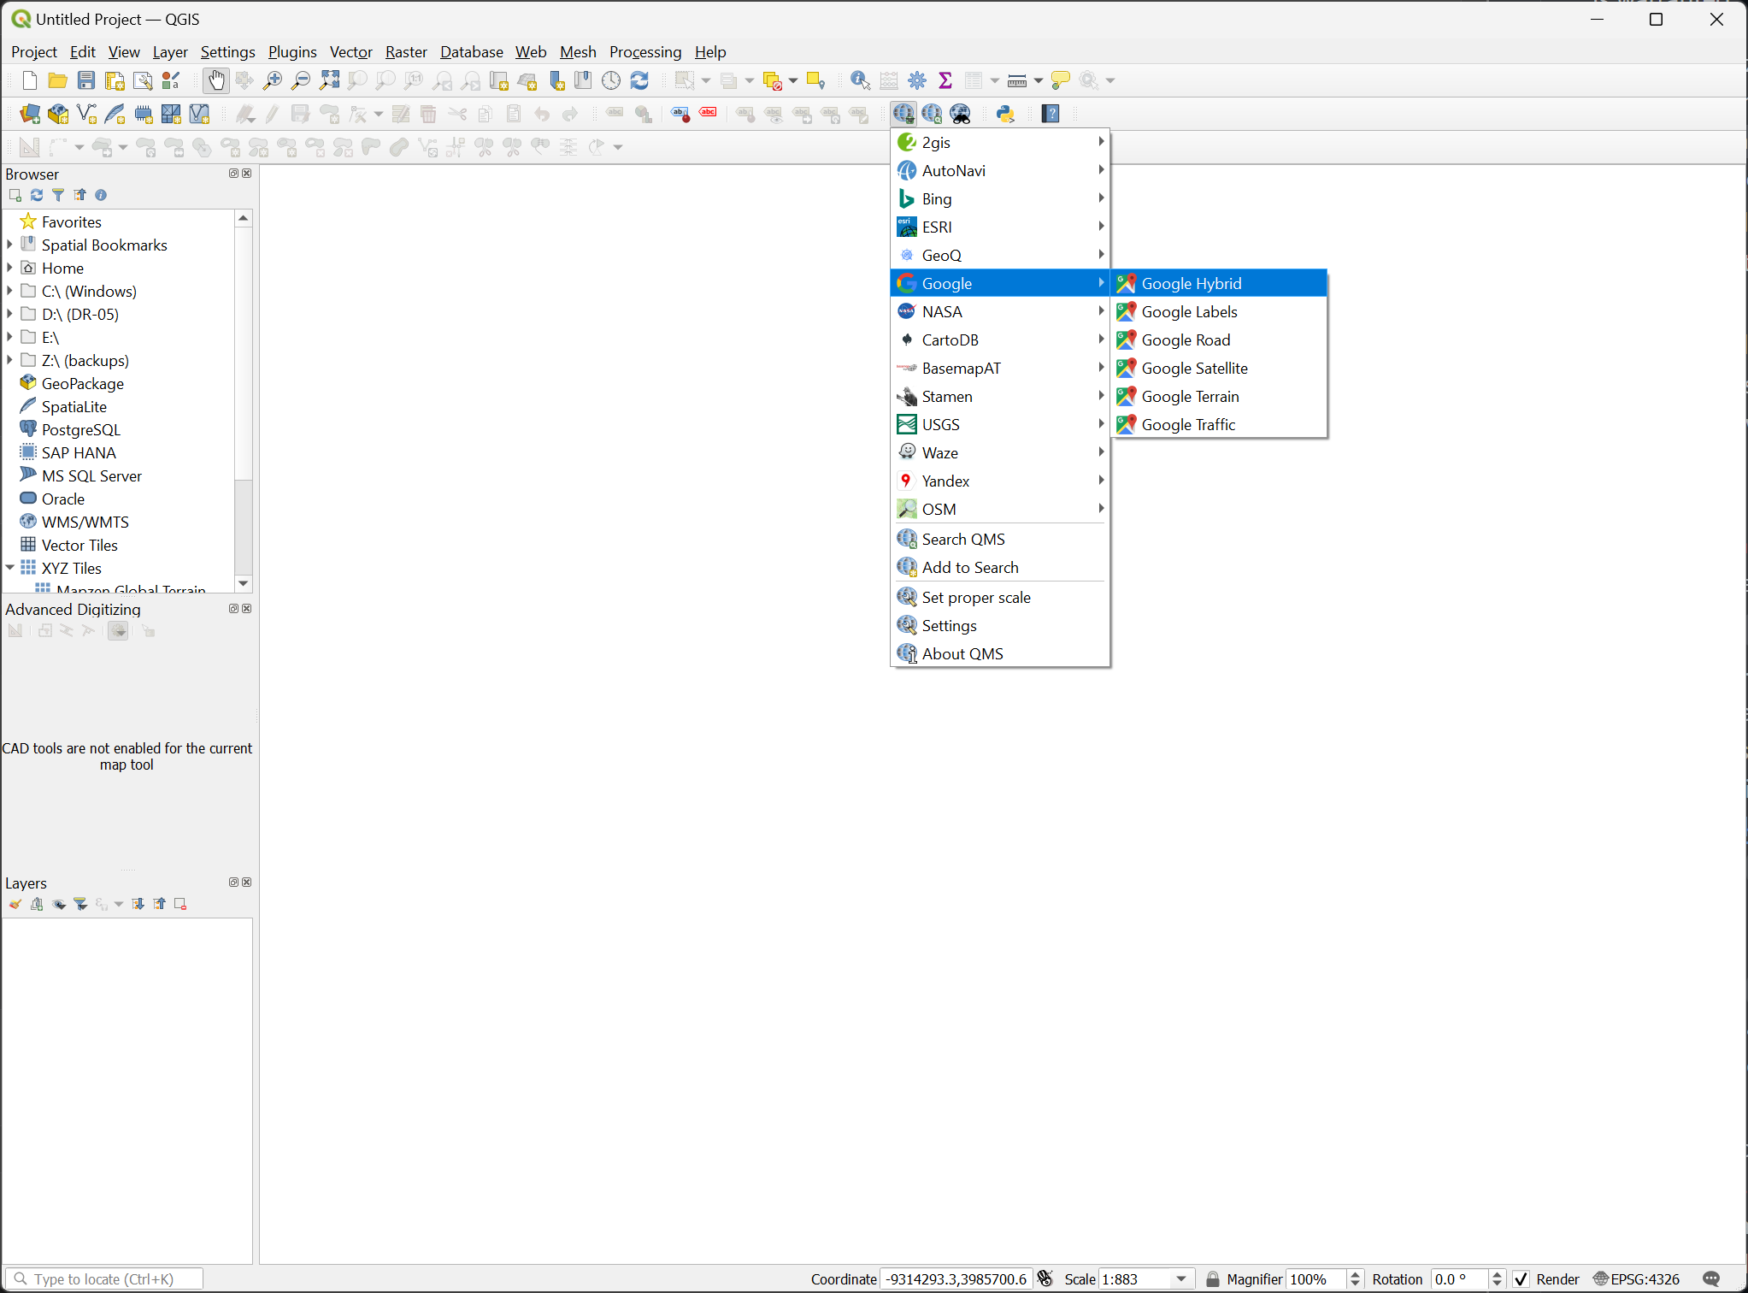Click the Help contents icon in toolbar
The image size is (1748, 1293).
tap(1051, 114)
